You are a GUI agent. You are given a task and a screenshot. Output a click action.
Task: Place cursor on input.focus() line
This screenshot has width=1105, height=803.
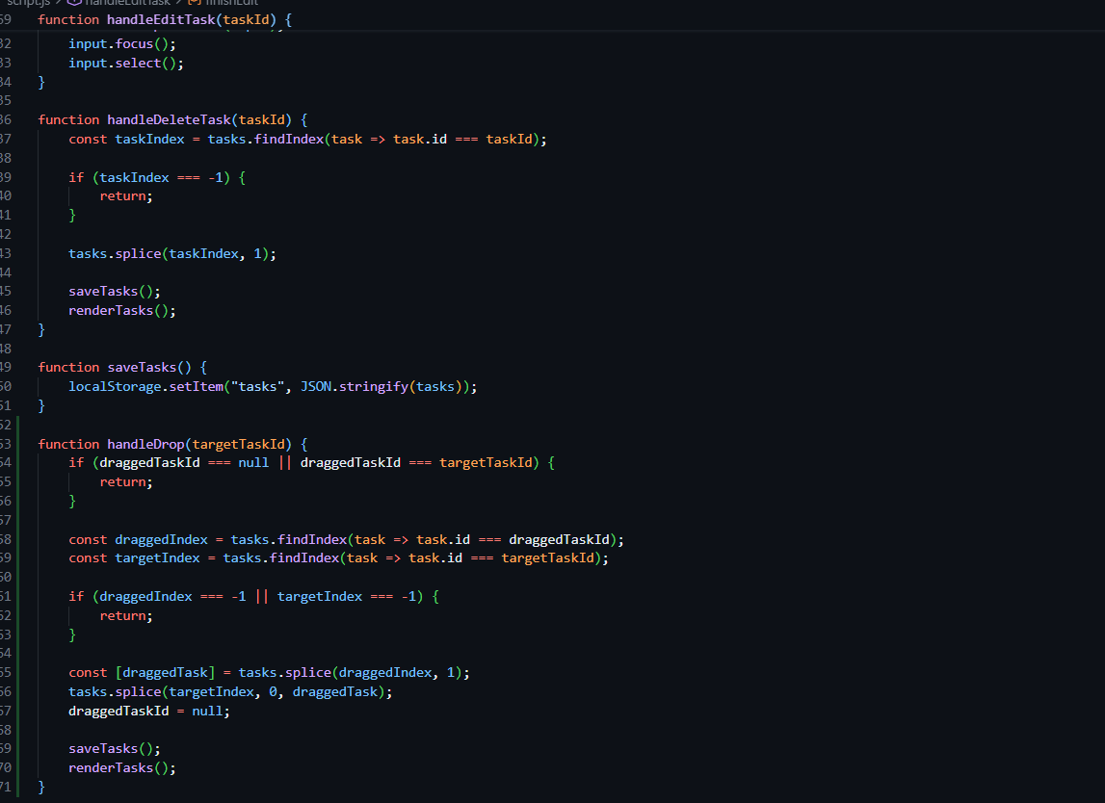click(x=122, y=43)
